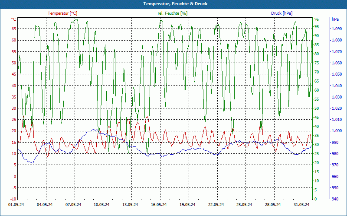Viewport: 347px width, 216px height.
Task: Click the '%' unit label on humidity axis
Action: pyautogui.click(x=317, y=19)
